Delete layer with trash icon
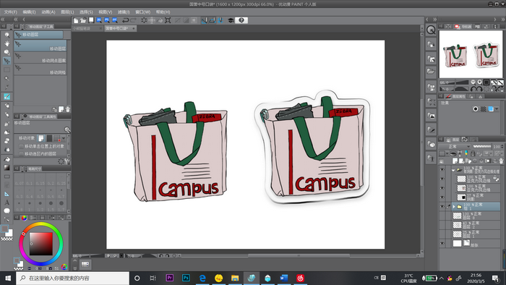506x285 pixels. [x=501, y=161]
